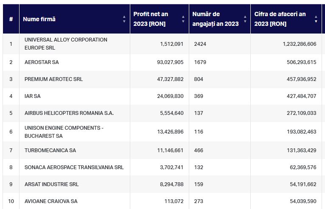Click employee count 273
The image size is (325, 209).
click(x=199, y=201)
